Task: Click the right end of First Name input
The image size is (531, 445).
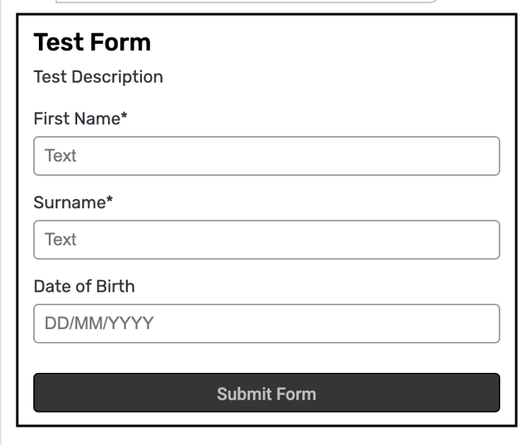Action: pos(485,156)
